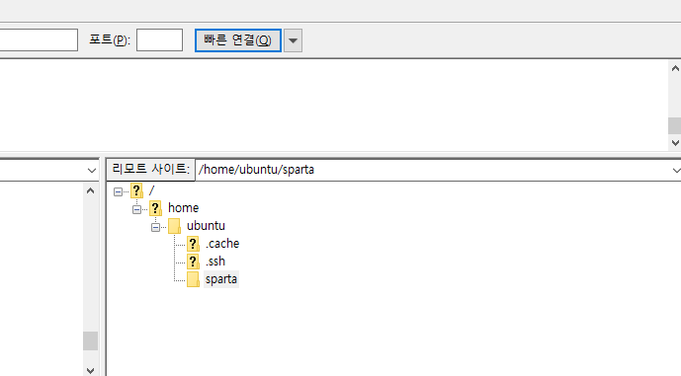
Task: Open the local site path dropdown arrow
Action: [92, 171]
